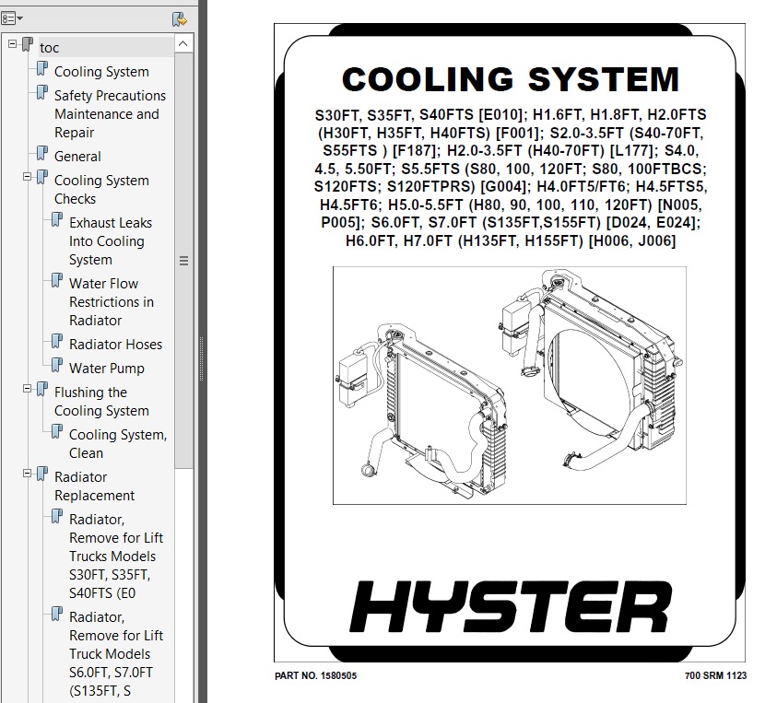Open Water Flow Restrictions in Radiator bookmark
This screenshot has width=777, height=703.
pos(112,302)
